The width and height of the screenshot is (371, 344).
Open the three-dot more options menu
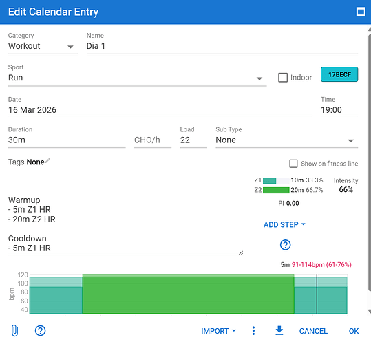[x=253, y=331]
